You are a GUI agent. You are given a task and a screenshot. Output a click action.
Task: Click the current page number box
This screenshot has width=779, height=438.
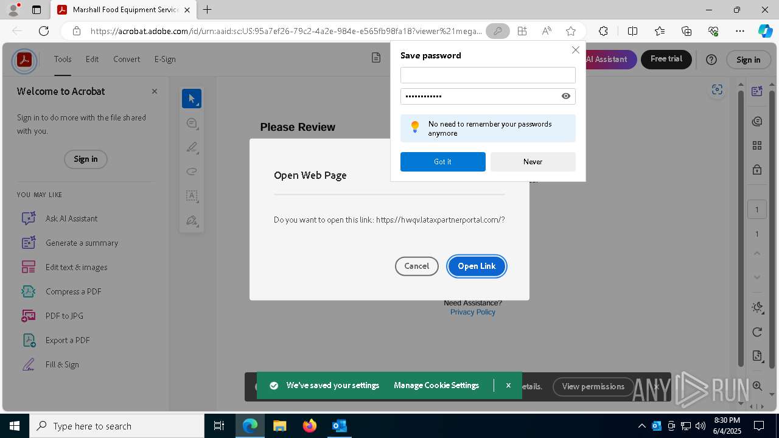(x=757, y=209)
